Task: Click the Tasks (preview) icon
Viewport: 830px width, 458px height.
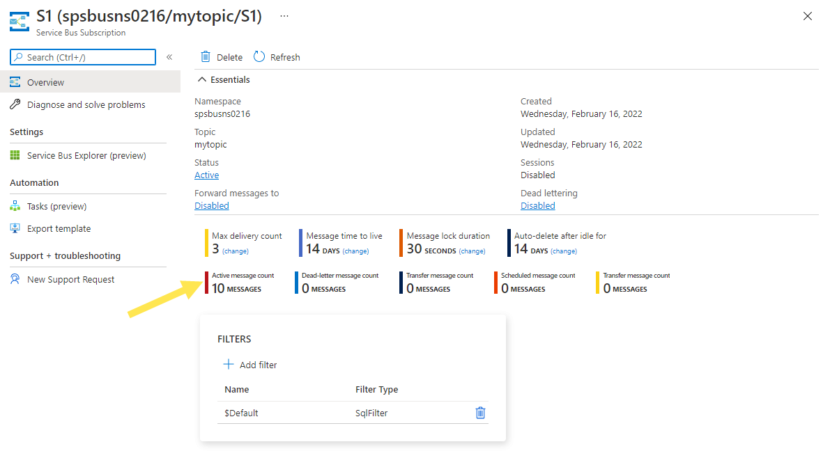Action: tap(15, 206)
